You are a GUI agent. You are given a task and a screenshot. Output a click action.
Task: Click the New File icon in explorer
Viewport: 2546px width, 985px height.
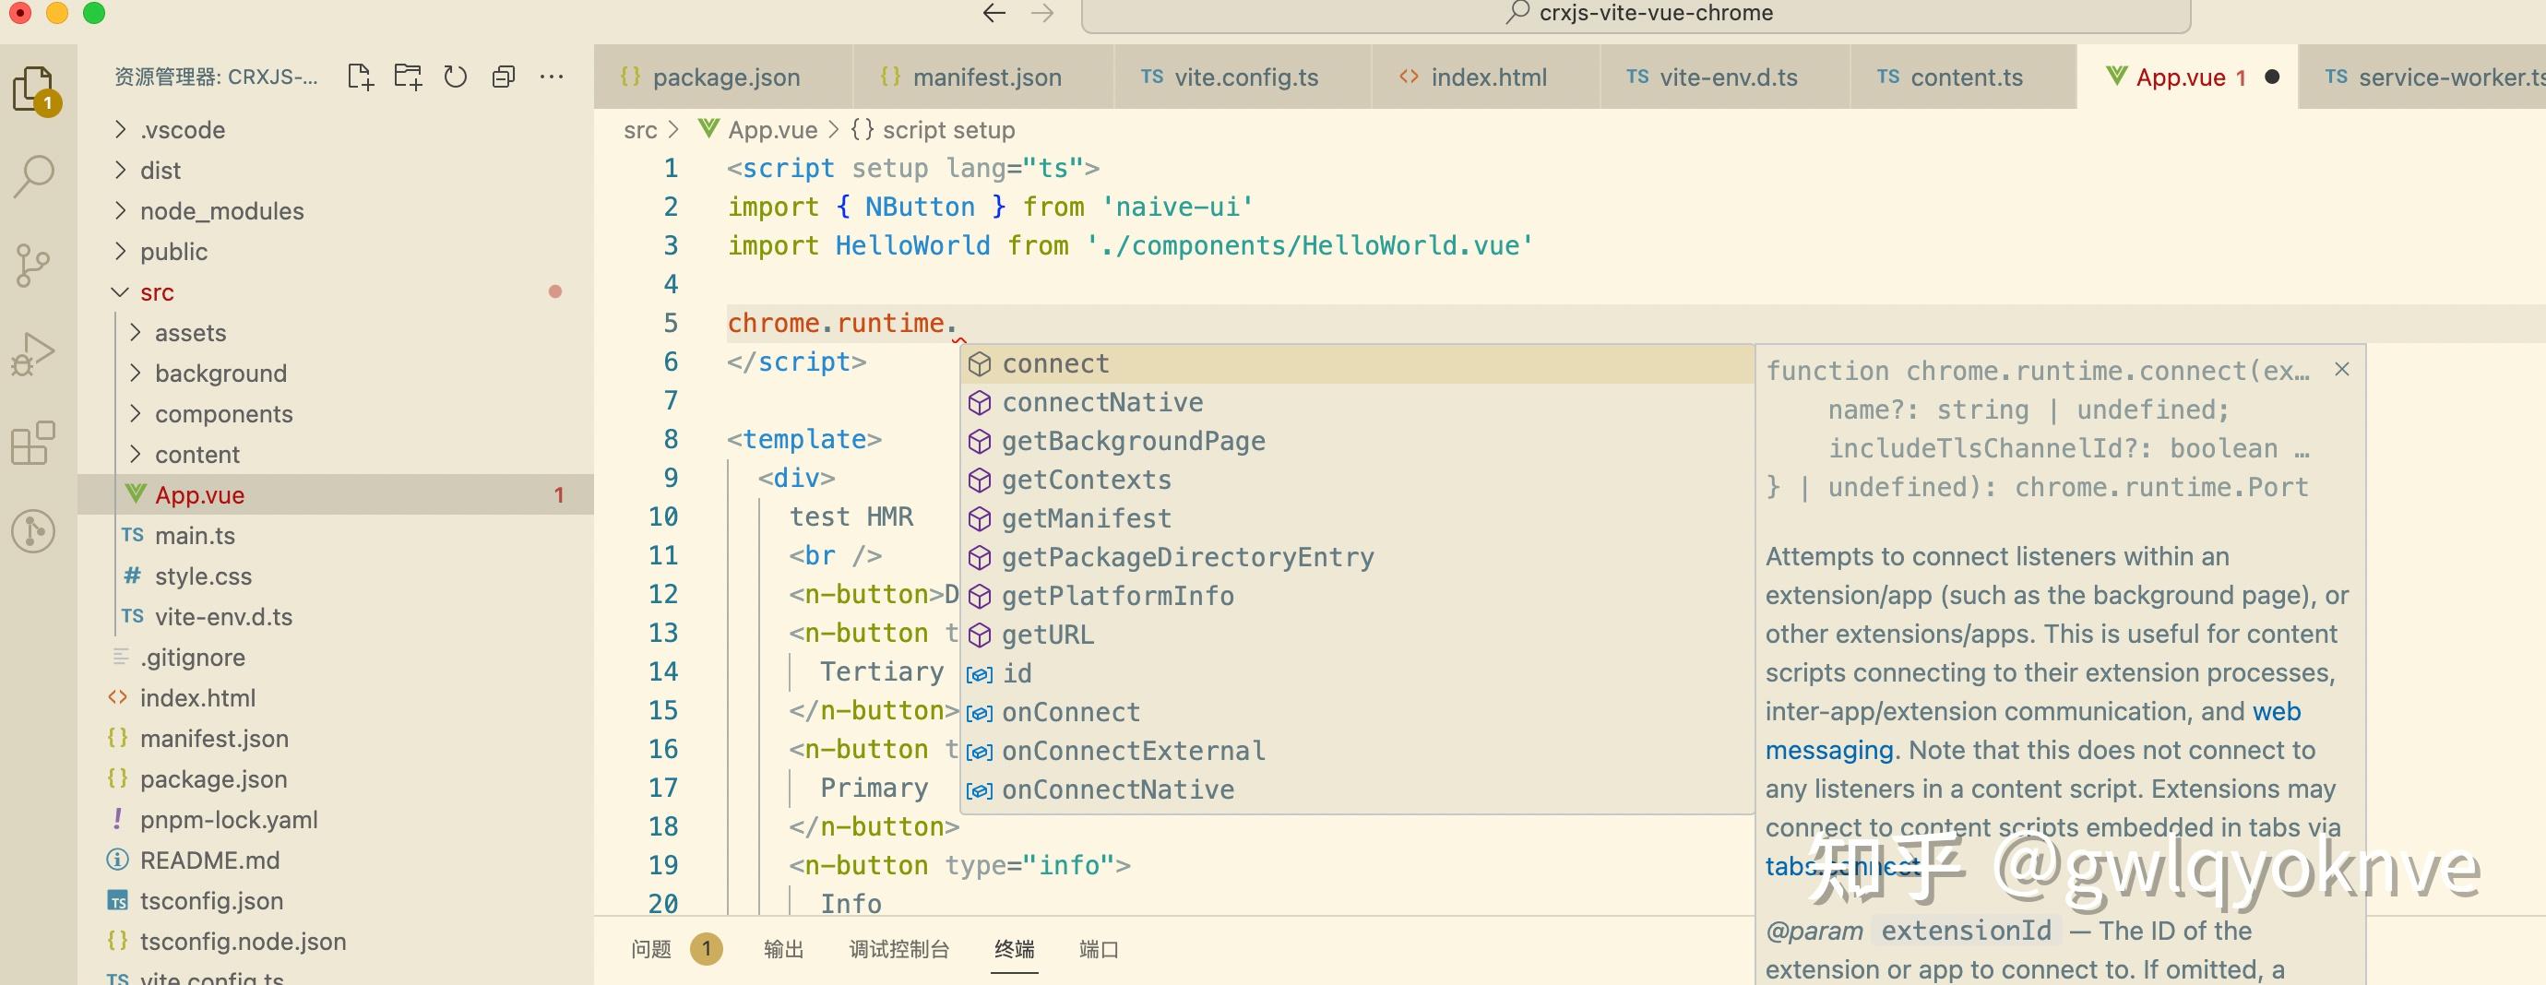pyautogui.click(x=360, y=77)
